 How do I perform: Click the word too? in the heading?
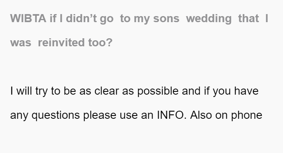pos(100,43)
